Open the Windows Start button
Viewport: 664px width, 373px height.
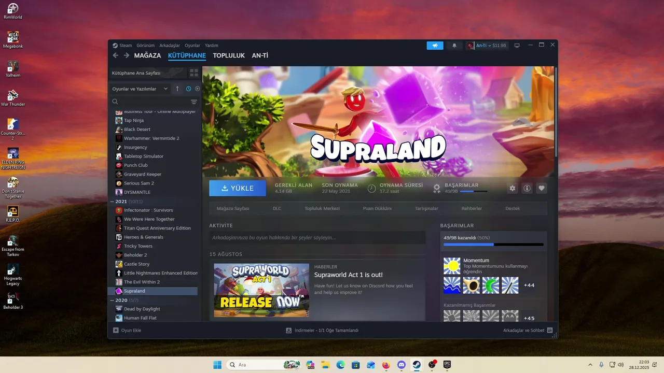tap(217, 365)
